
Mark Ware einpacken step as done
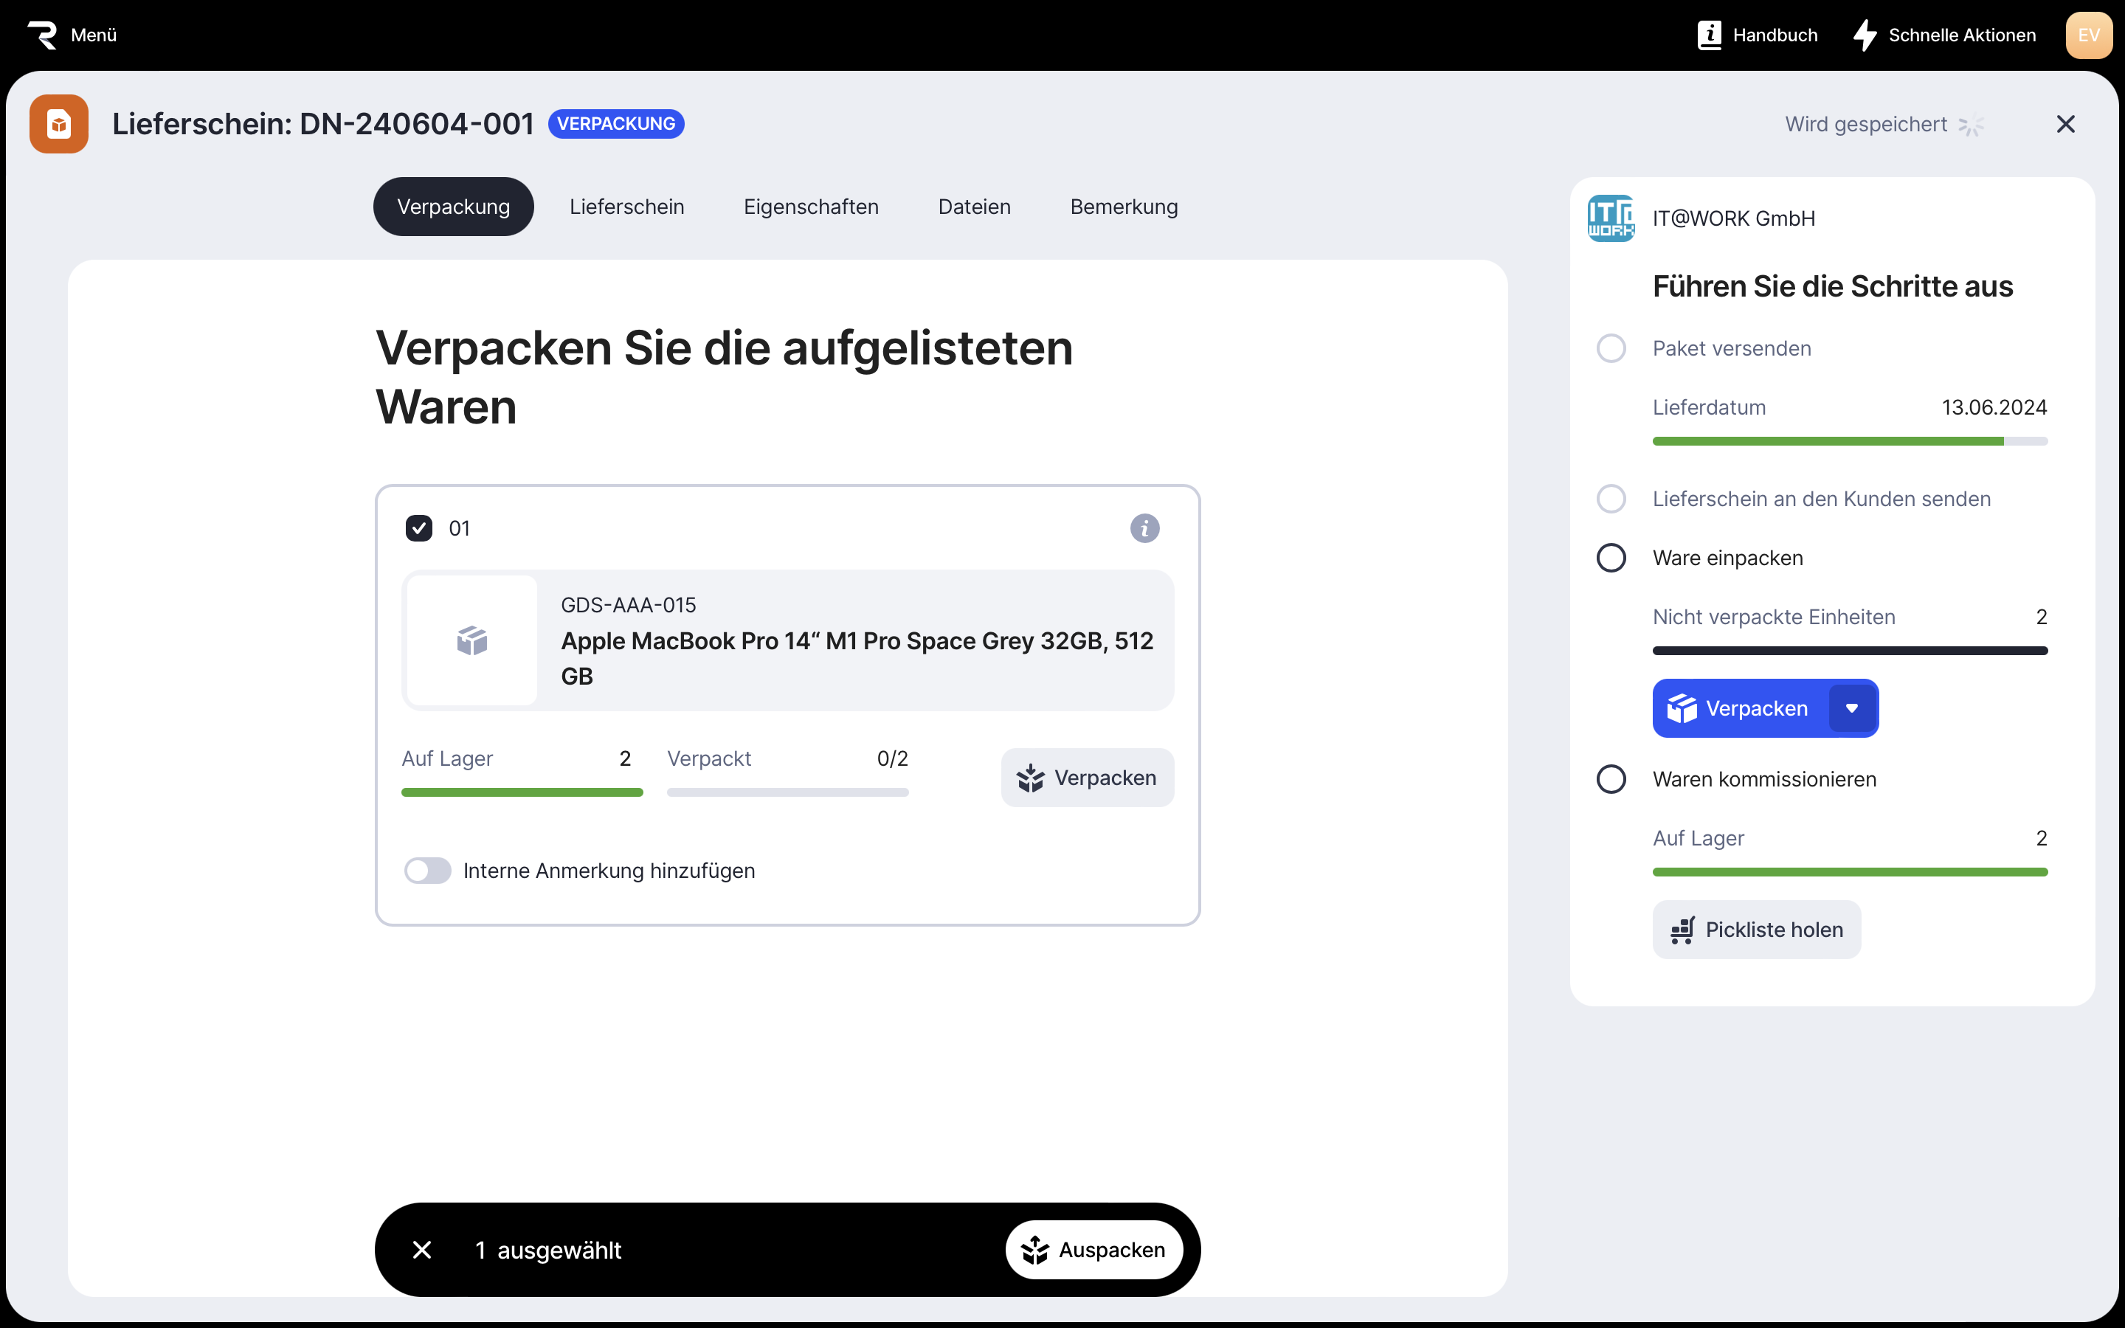(x=1611, y=558)
